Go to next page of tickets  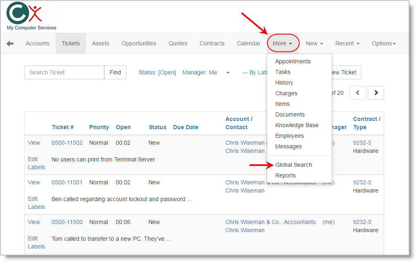376,93
